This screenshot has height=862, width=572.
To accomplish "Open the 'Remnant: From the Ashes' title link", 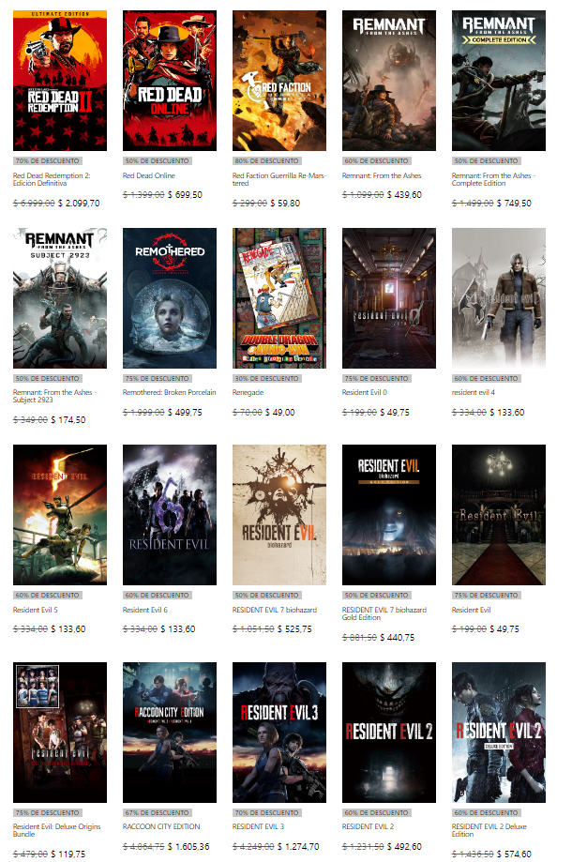I will point(381,175).
